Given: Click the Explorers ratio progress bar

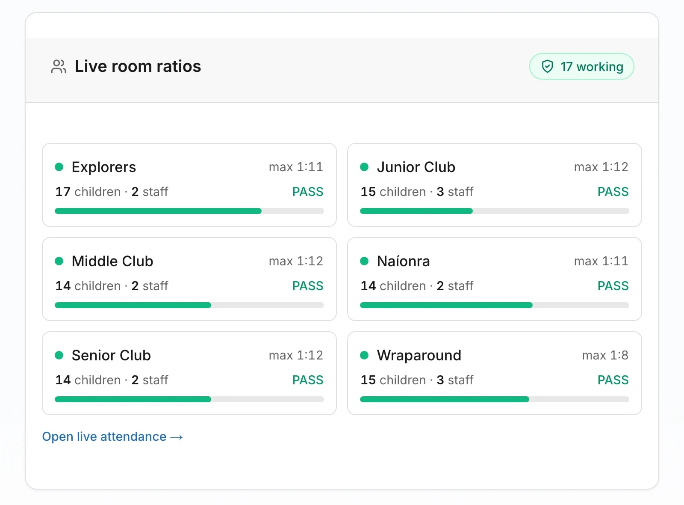Looking at the screenshot, I should 189,211.
